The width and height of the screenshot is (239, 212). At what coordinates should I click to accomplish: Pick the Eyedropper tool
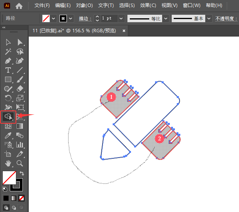tap(8, 135)
